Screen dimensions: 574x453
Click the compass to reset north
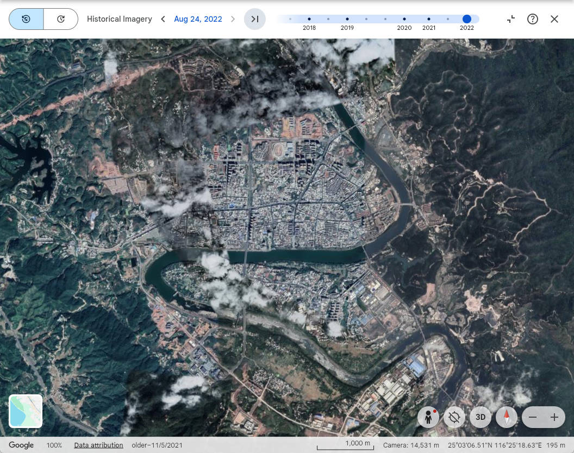pos(507,417)
